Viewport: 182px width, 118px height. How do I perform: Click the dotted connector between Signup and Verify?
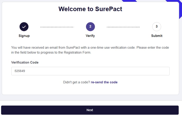pyautogui.click(x=57, y=27)
